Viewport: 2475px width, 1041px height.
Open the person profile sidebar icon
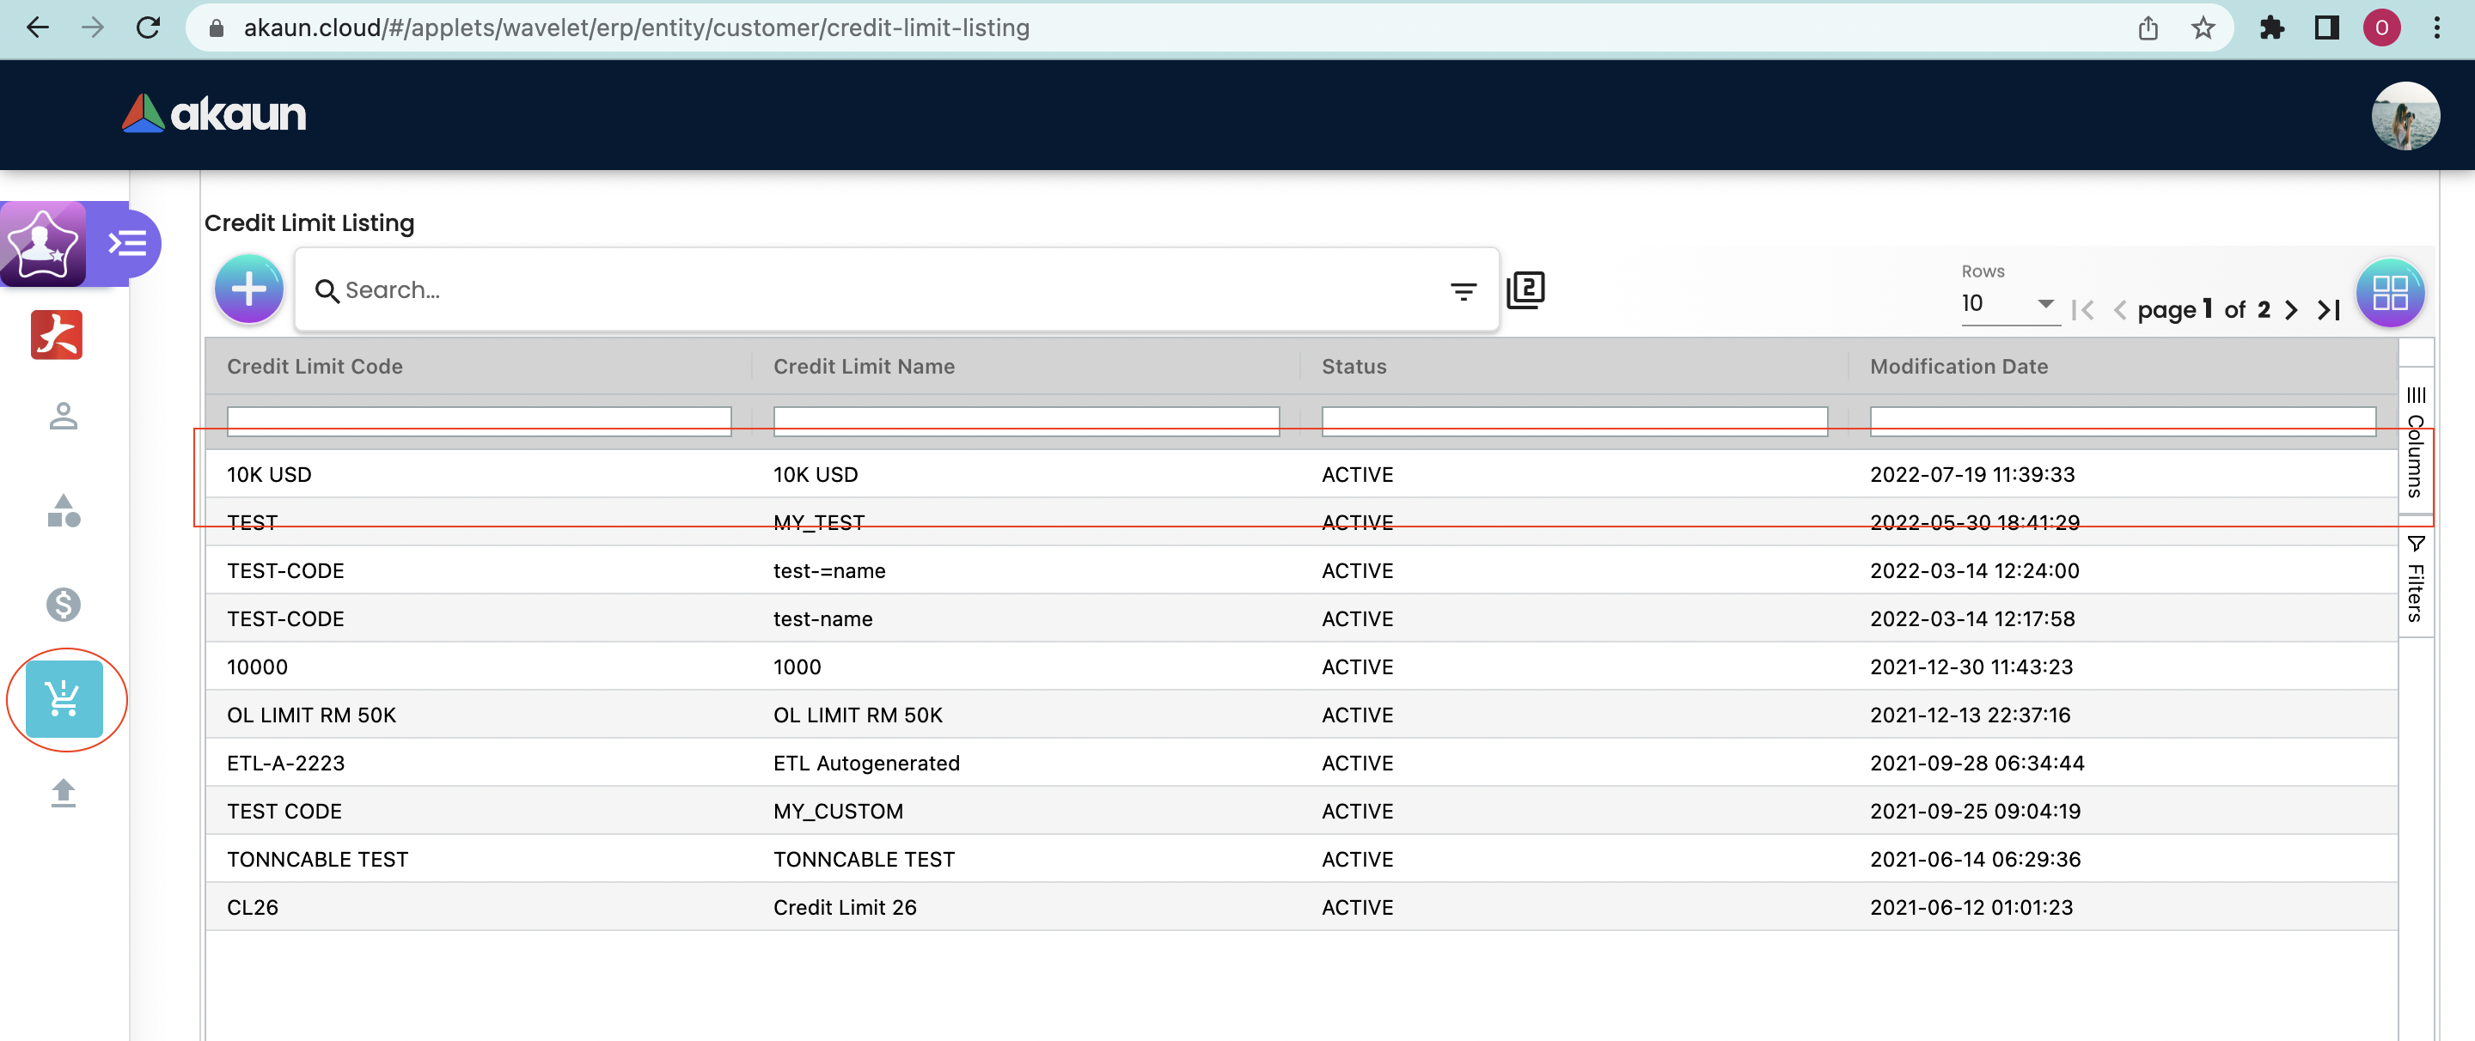pos(64,416)
